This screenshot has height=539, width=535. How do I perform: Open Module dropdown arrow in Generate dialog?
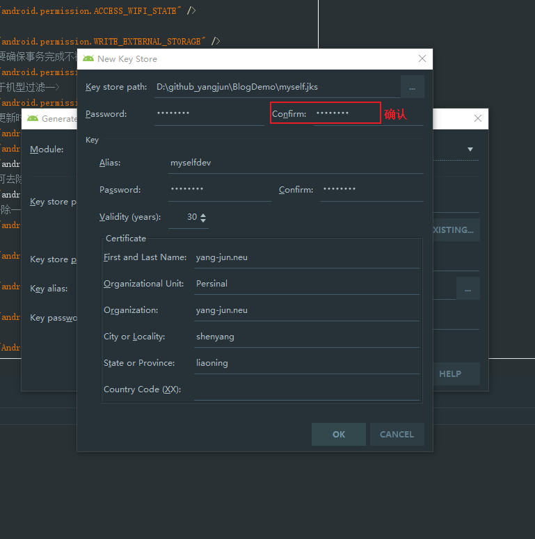(470, 150)
